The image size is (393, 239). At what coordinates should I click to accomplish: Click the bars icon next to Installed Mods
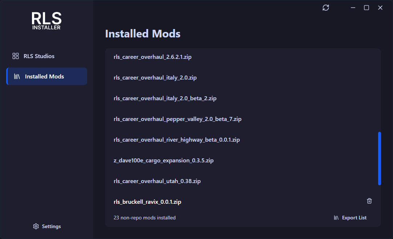click(16, 76)
